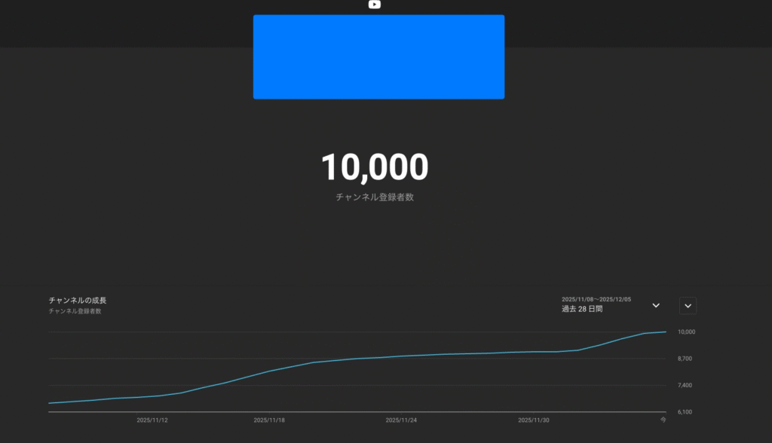
Task: Click the blue channel banner rectangle
Action: (378, 57)
